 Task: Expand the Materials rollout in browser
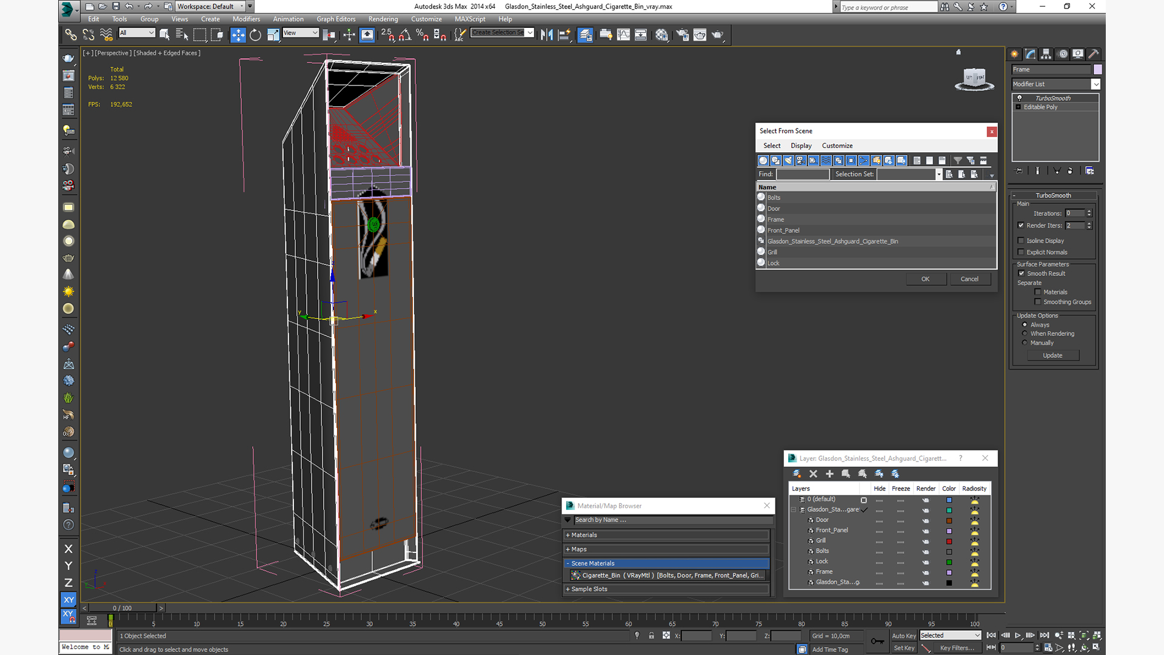pos(667,535)
